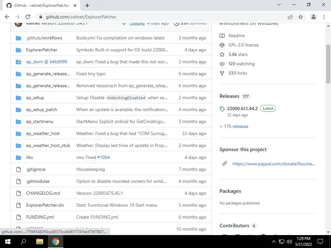The height and width of the screenshot is (248, 331).
Task: Show + 176 releases
Action: point(234,126)
